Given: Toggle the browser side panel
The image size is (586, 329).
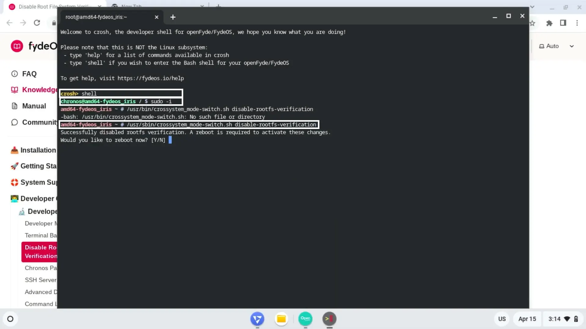Looking at the screenshot, I should click(563, 23).
